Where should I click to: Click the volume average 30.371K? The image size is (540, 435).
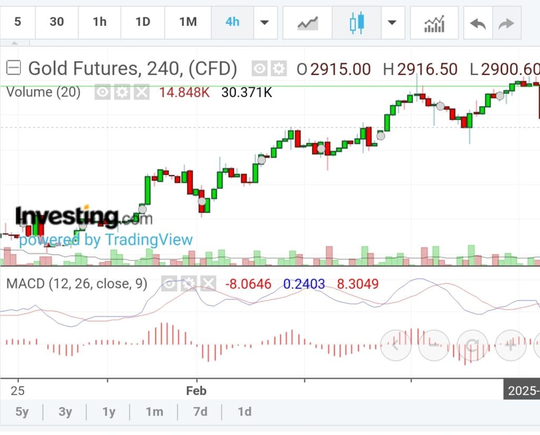click(247, 92)
